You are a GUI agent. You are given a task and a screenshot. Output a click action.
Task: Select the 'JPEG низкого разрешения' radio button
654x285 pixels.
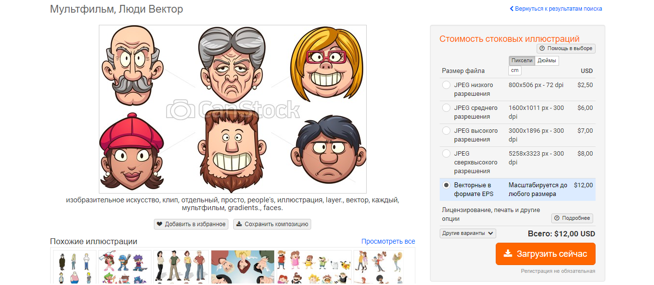(x=446, y=85)
